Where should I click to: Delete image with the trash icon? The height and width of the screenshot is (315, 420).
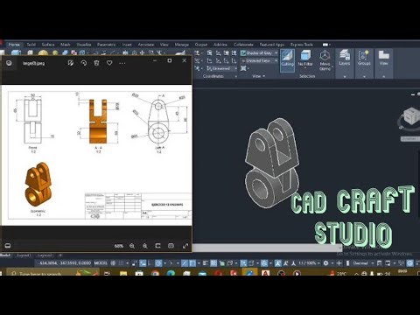pos(96,63)
